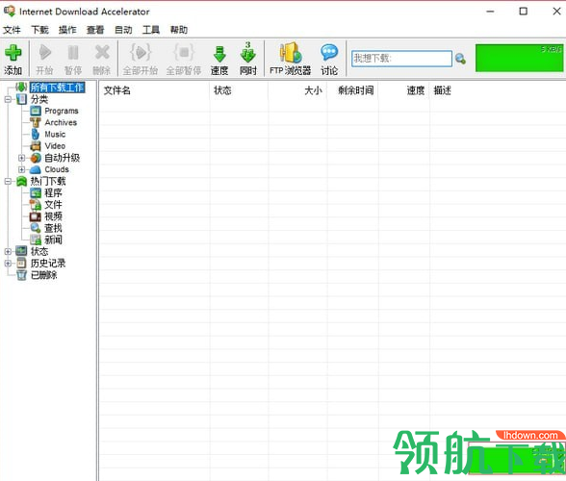
Task: Open the 查看 menu
Action: [x=95, y=30]
